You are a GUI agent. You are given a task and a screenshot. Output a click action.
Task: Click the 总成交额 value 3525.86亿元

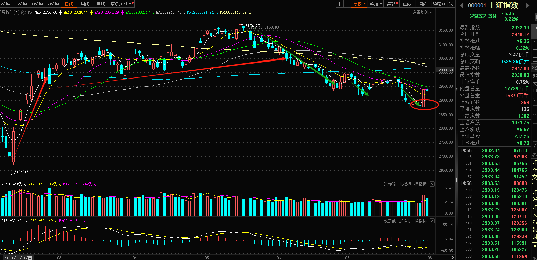tap(515, 62)
